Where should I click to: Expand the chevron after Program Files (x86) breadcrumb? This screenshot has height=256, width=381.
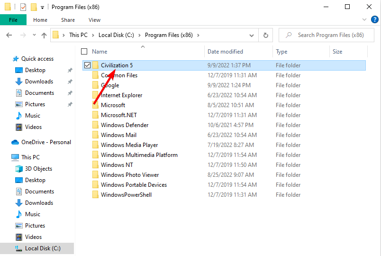click(198, 35)
